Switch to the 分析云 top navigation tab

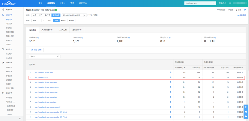click(x=63, y=3)
